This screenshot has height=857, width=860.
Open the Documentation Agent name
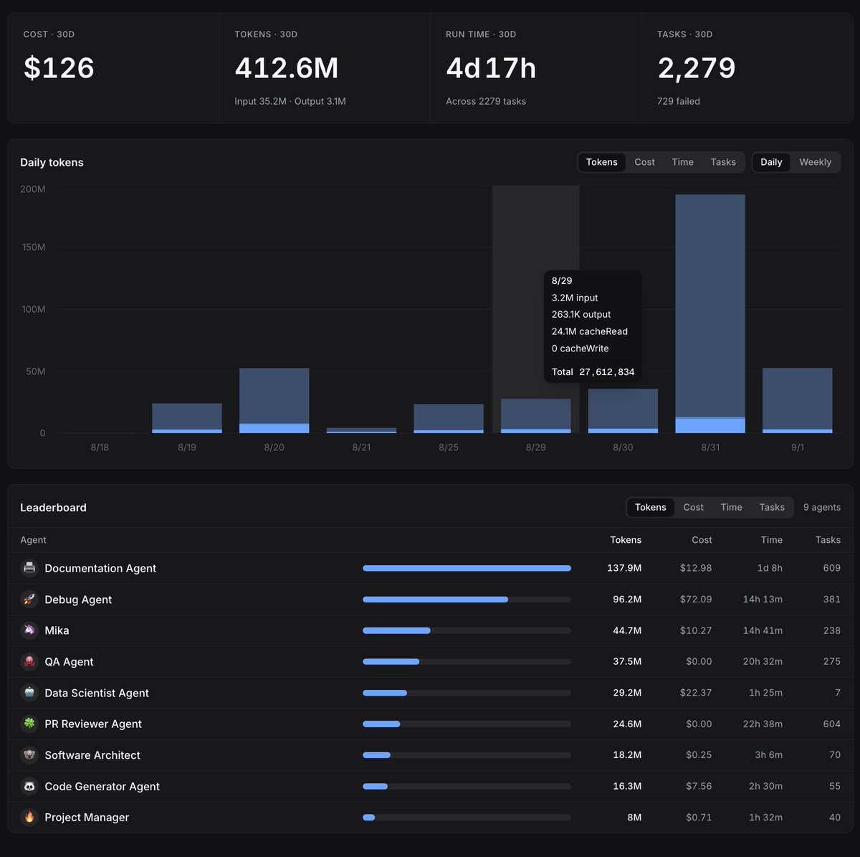tap(100, 568)
